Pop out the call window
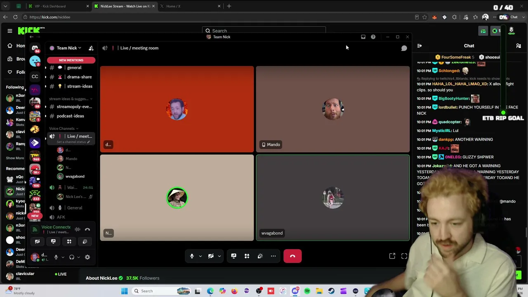 [392, 256]
